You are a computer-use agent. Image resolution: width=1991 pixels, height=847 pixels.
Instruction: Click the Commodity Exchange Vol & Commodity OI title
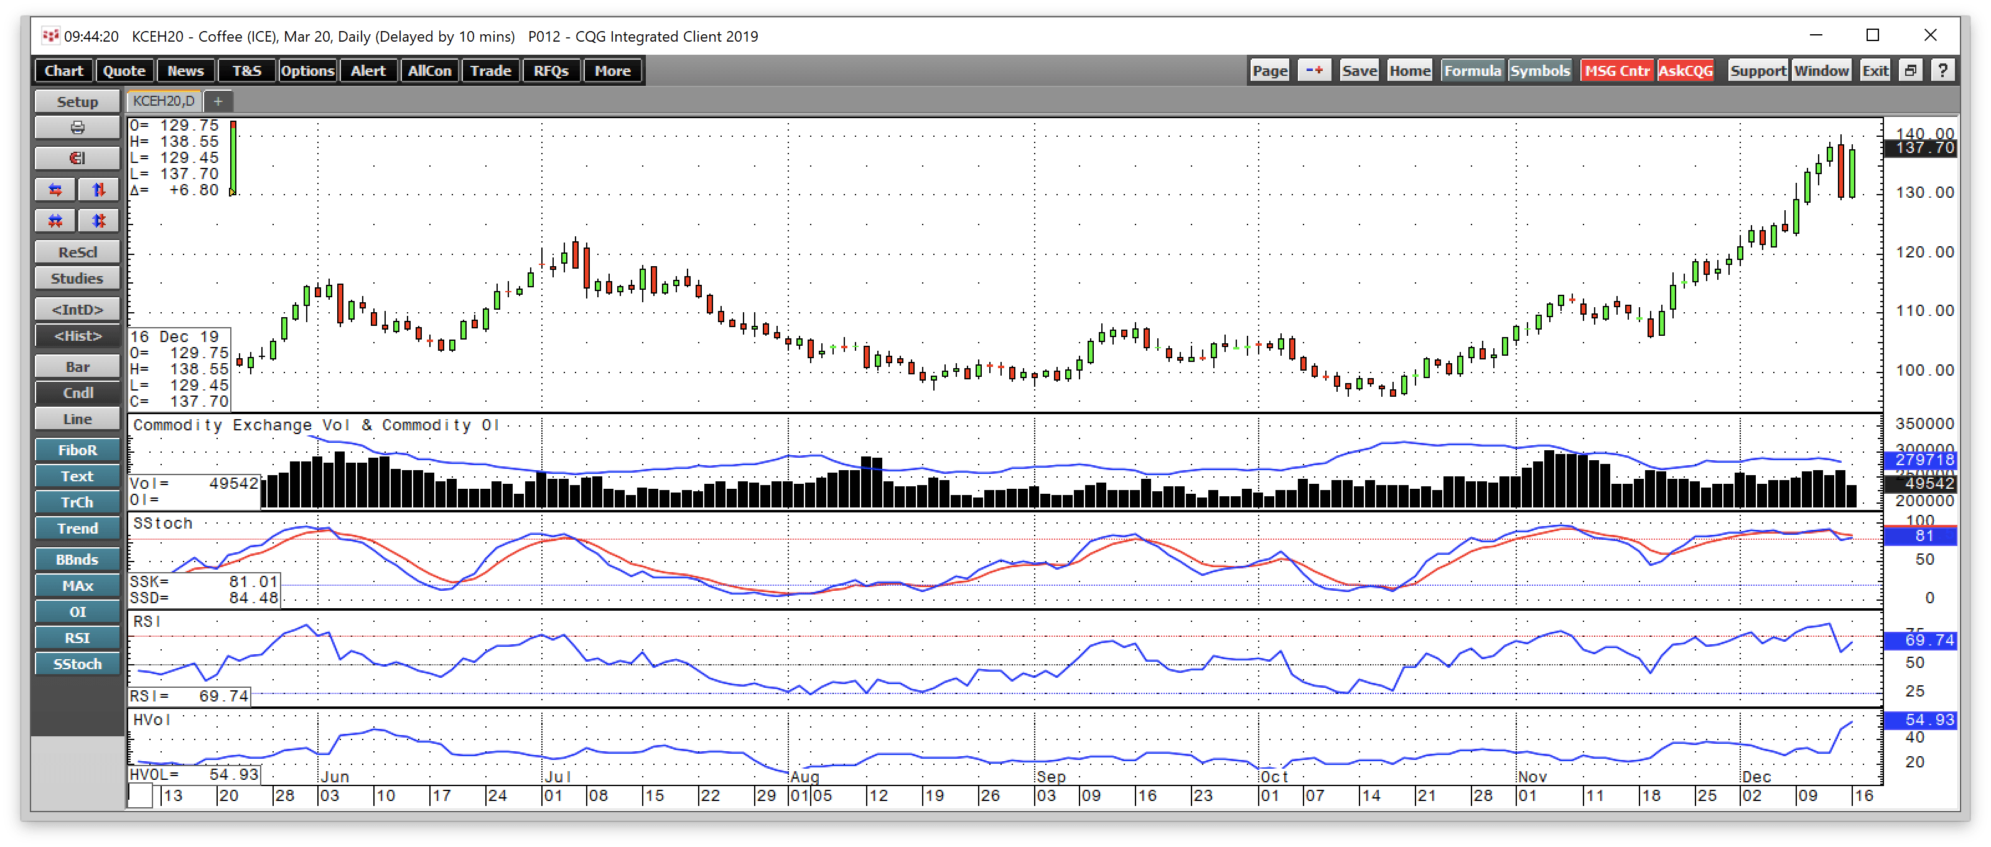[x=315, y=425]
